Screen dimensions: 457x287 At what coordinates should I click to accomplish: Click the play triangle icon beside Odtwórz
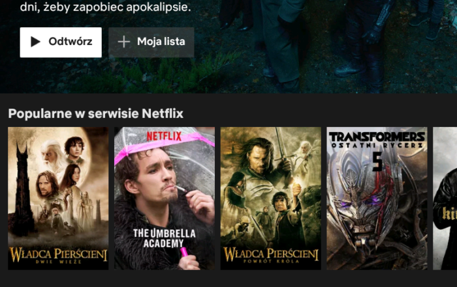[x=35, y=42]
